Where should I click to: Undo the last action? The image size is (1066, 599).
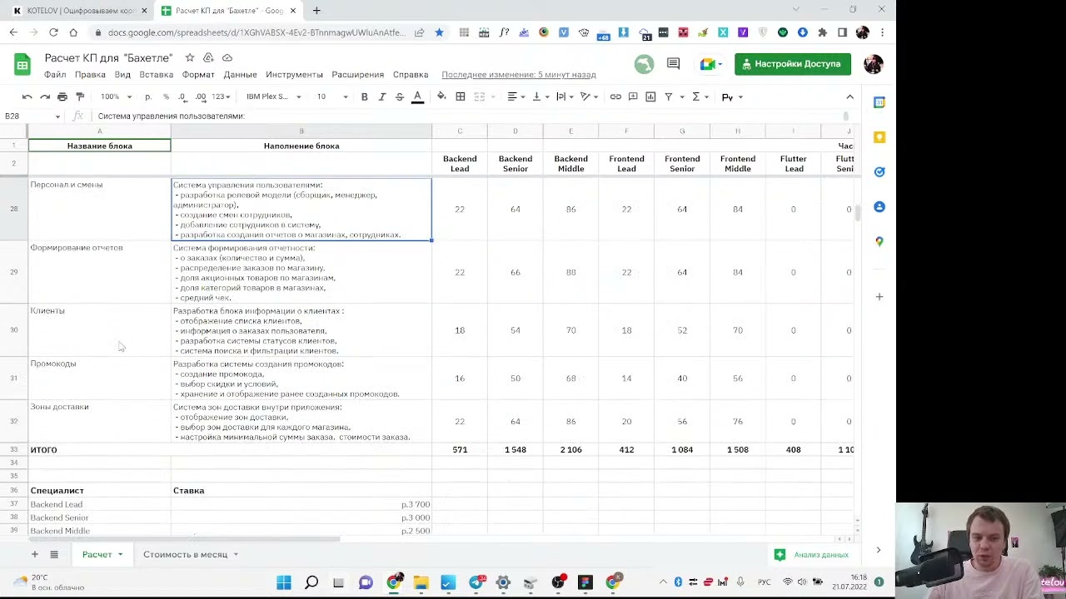point(27,97)
